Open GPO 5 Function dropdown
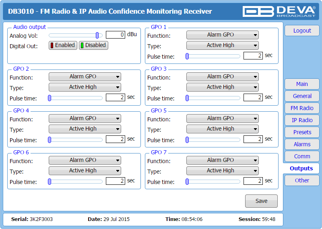 coord(223,119)
